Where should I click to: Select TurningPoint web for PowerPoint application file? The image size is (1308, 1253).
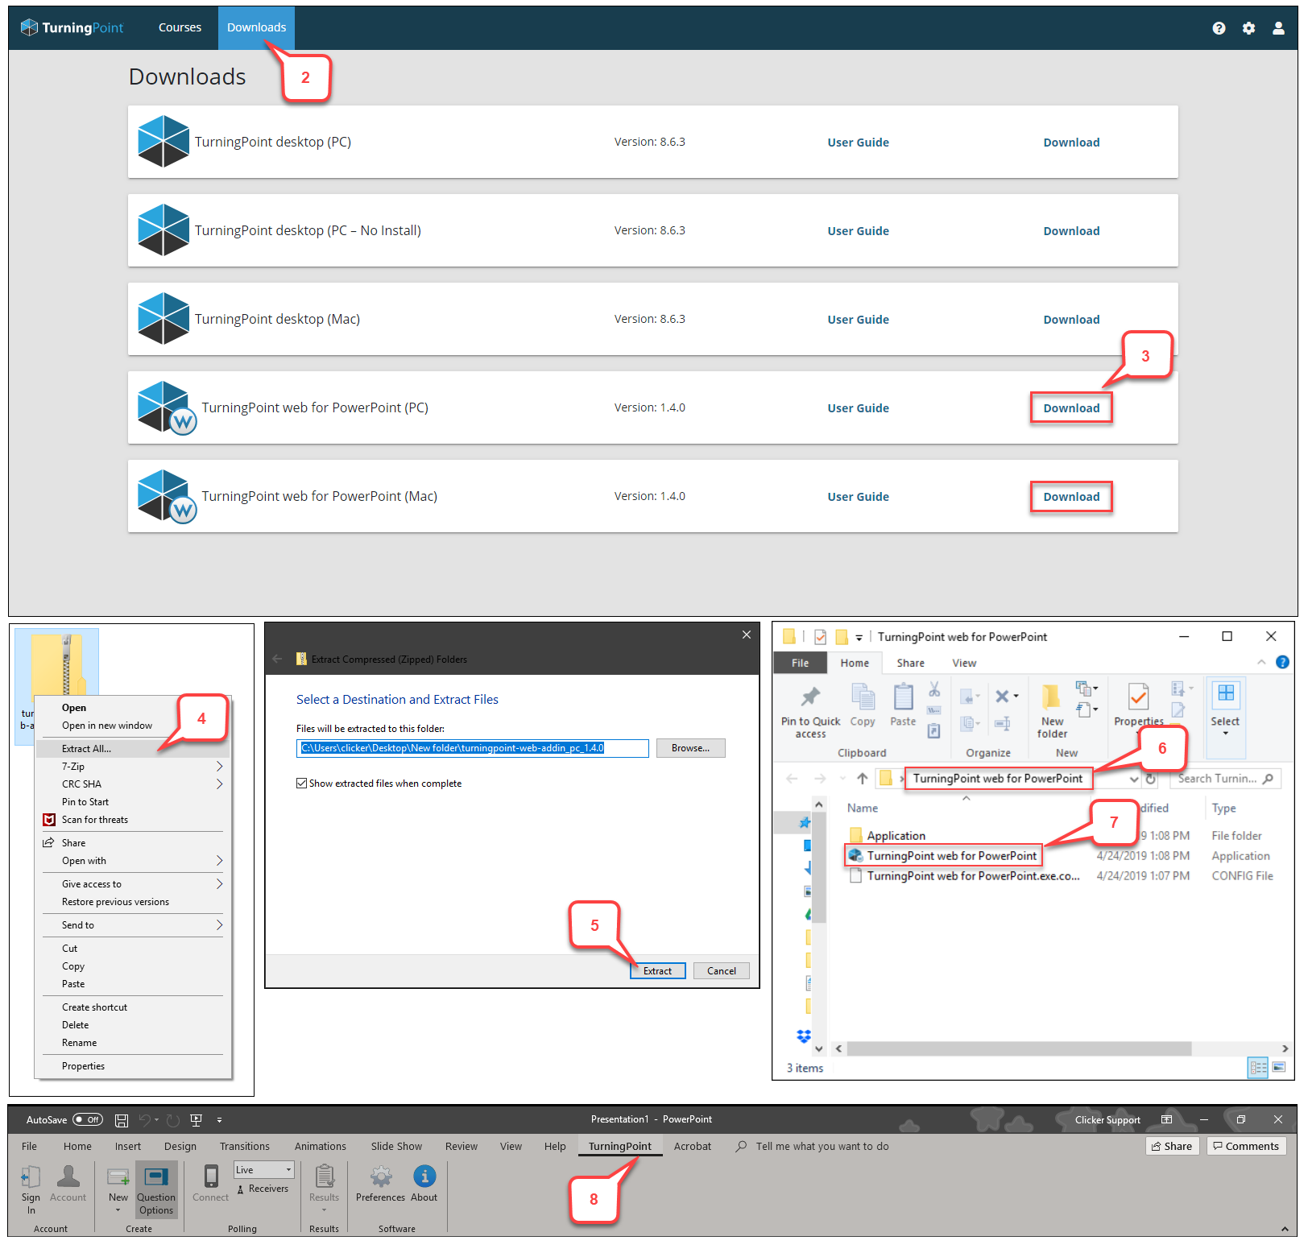point(943,855)
